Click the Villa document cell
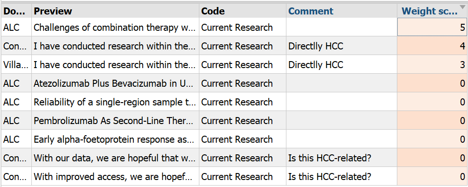 pos(16,65)
